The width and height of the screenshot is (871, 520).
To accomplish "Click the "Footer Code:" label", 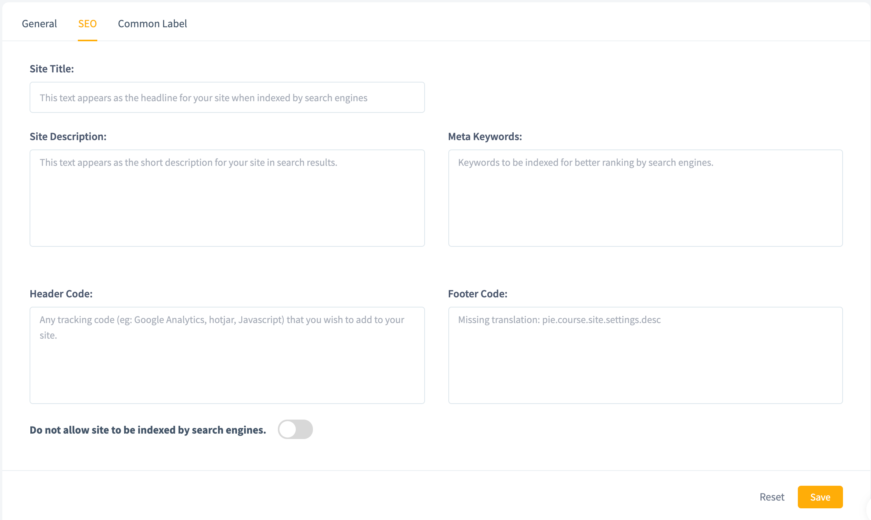I will 478,294.
